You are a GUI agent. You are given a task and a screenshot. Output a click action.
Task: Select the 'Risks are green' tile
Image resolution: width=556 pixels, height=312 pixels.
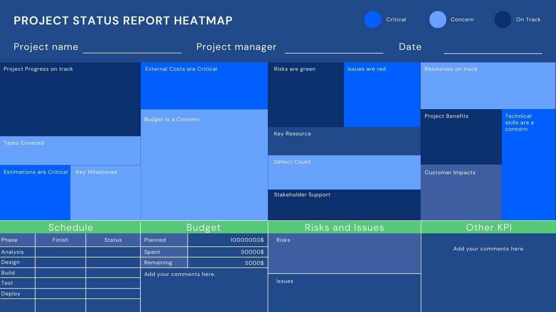306,95
